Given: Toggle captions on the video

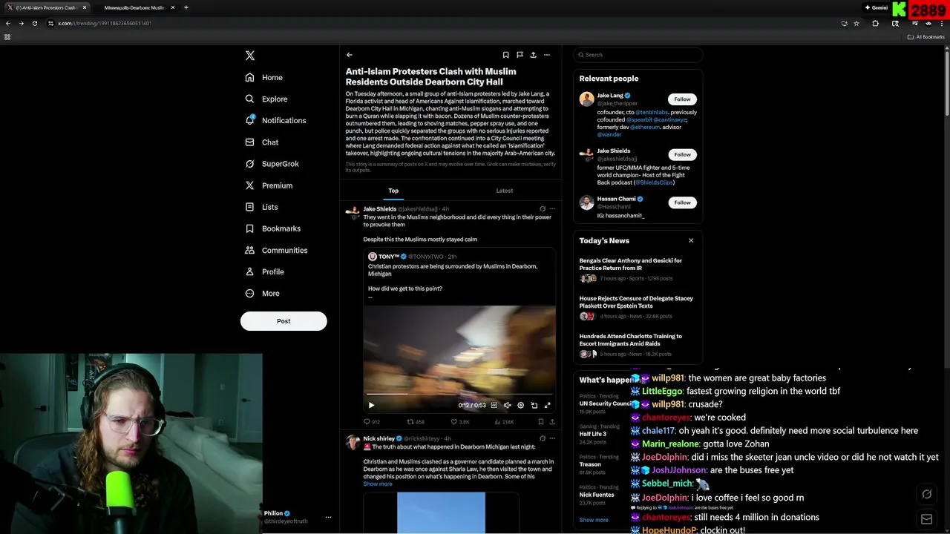Looking at the screenshot, I should (x=494, y=405).
